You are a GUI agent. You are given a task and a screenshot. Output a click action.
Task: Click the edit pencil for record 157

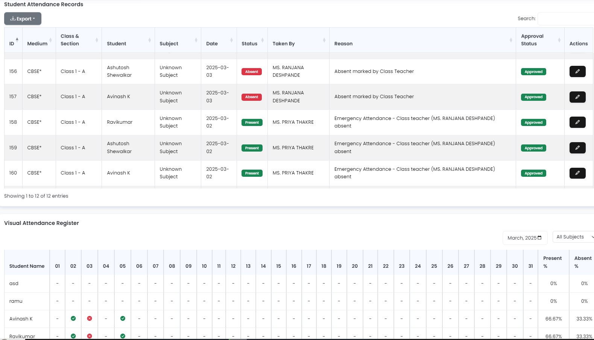[x=577, y=97]
